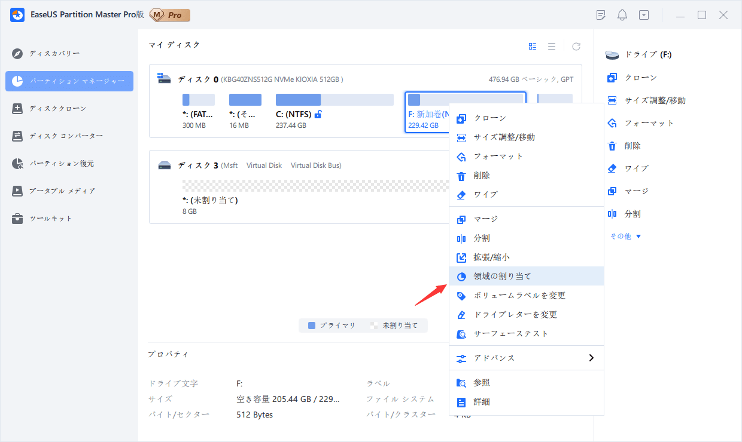Switch disks to list view
Image resolution: width=742 pixels, height=442 pixels.
click(x=552, y=45)
